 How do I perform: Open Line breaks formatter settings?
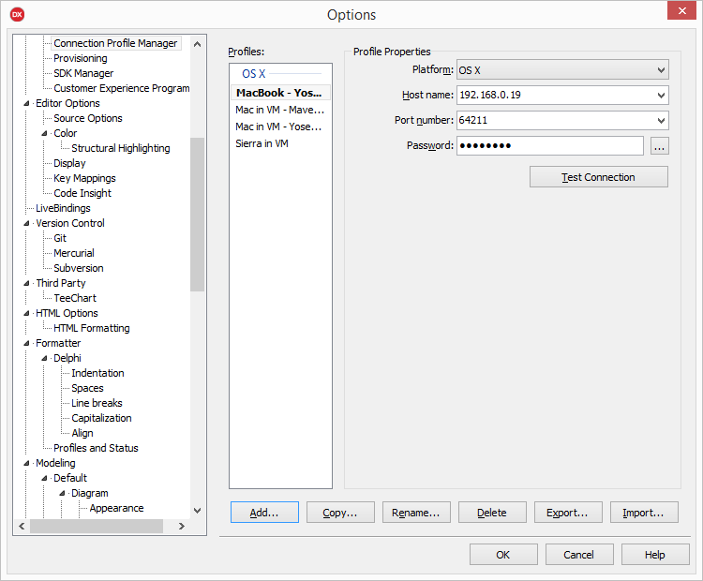click(x=97, y=403)
